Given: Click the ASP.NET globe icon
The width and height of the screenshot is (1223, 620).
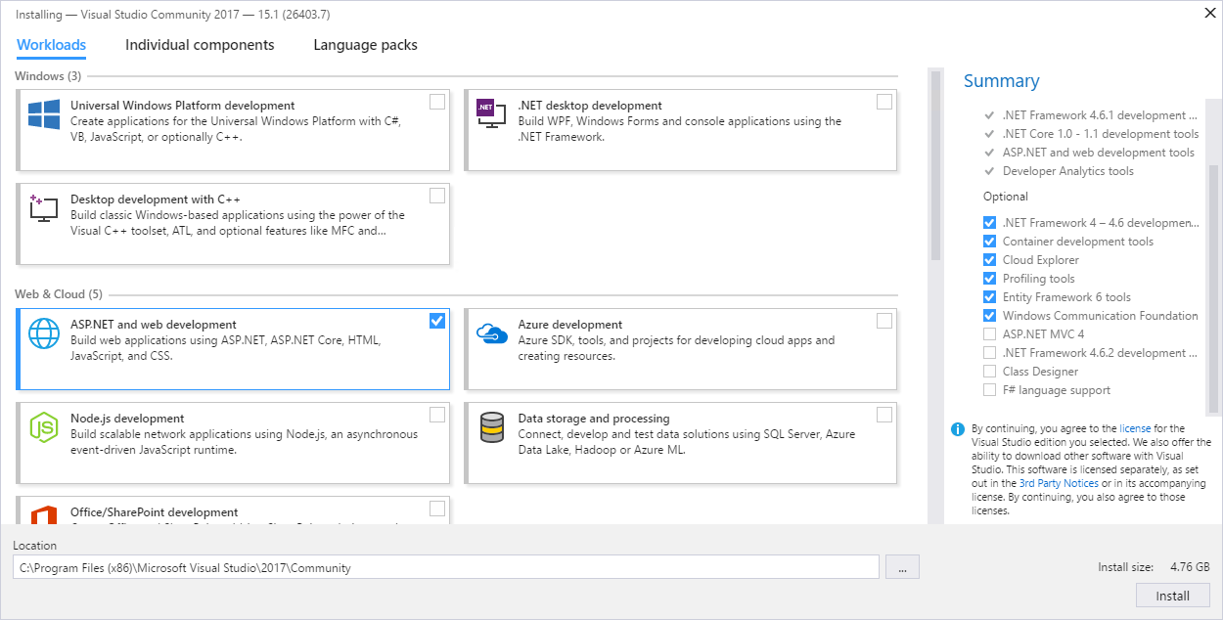Looking at the screenshot, I should point(43,333).
